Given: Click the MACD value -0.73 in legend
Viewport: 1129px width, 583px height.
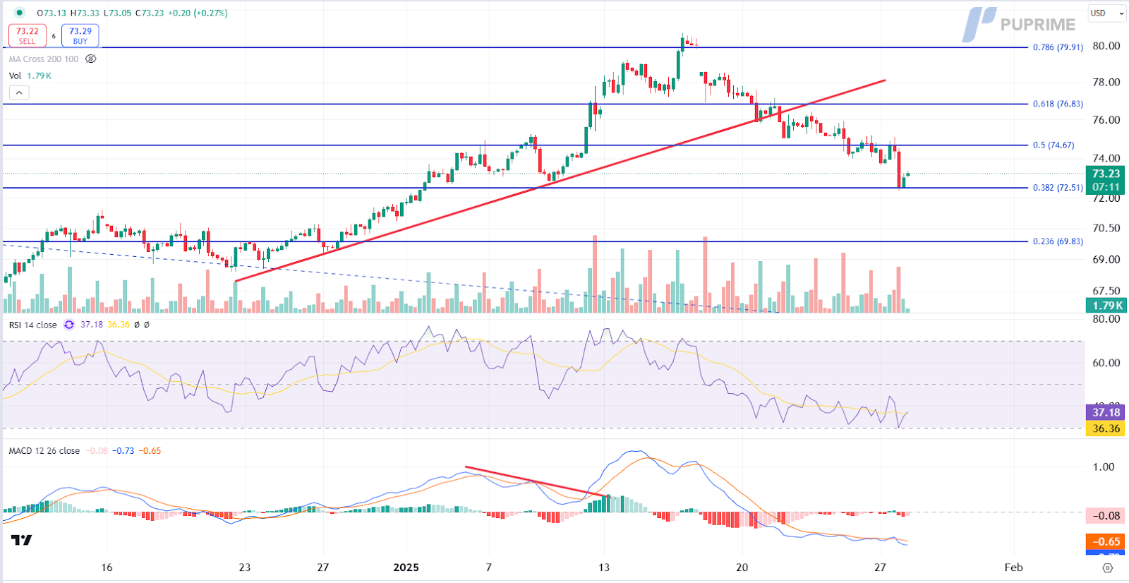Looking at the screenshot, I should pos(123,450).
